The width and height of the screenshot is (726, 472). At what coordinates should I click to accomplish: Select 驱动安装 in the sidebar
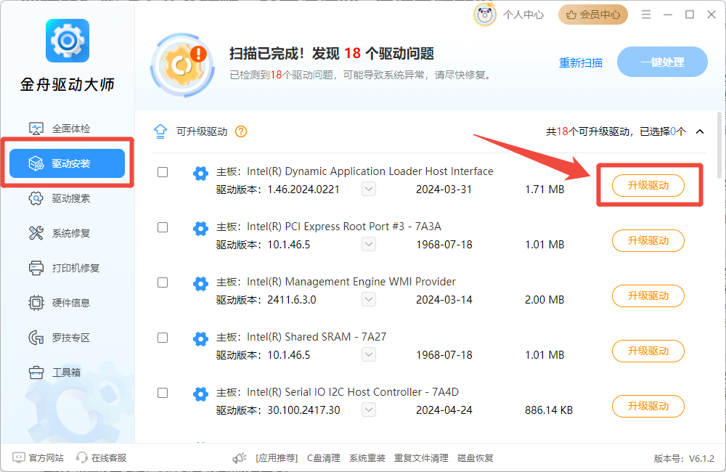67,163
